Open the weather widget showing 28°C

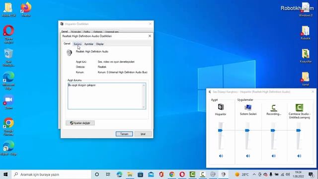click(x=242, y=175)
